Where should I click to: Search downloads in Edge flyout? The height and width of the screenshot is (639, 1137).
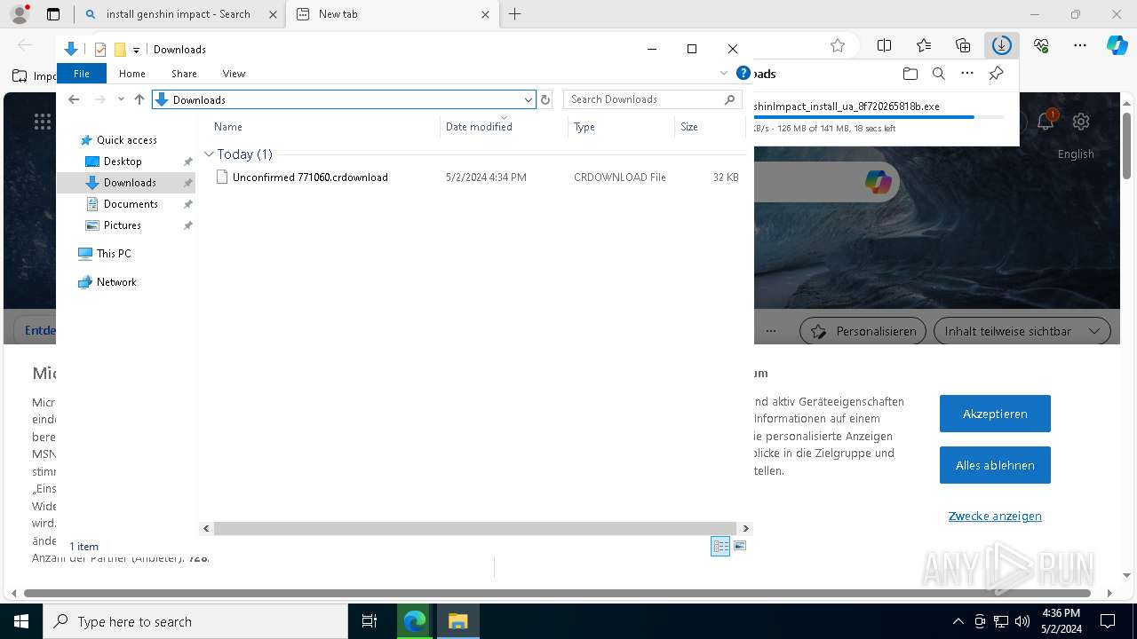(939, 74)
